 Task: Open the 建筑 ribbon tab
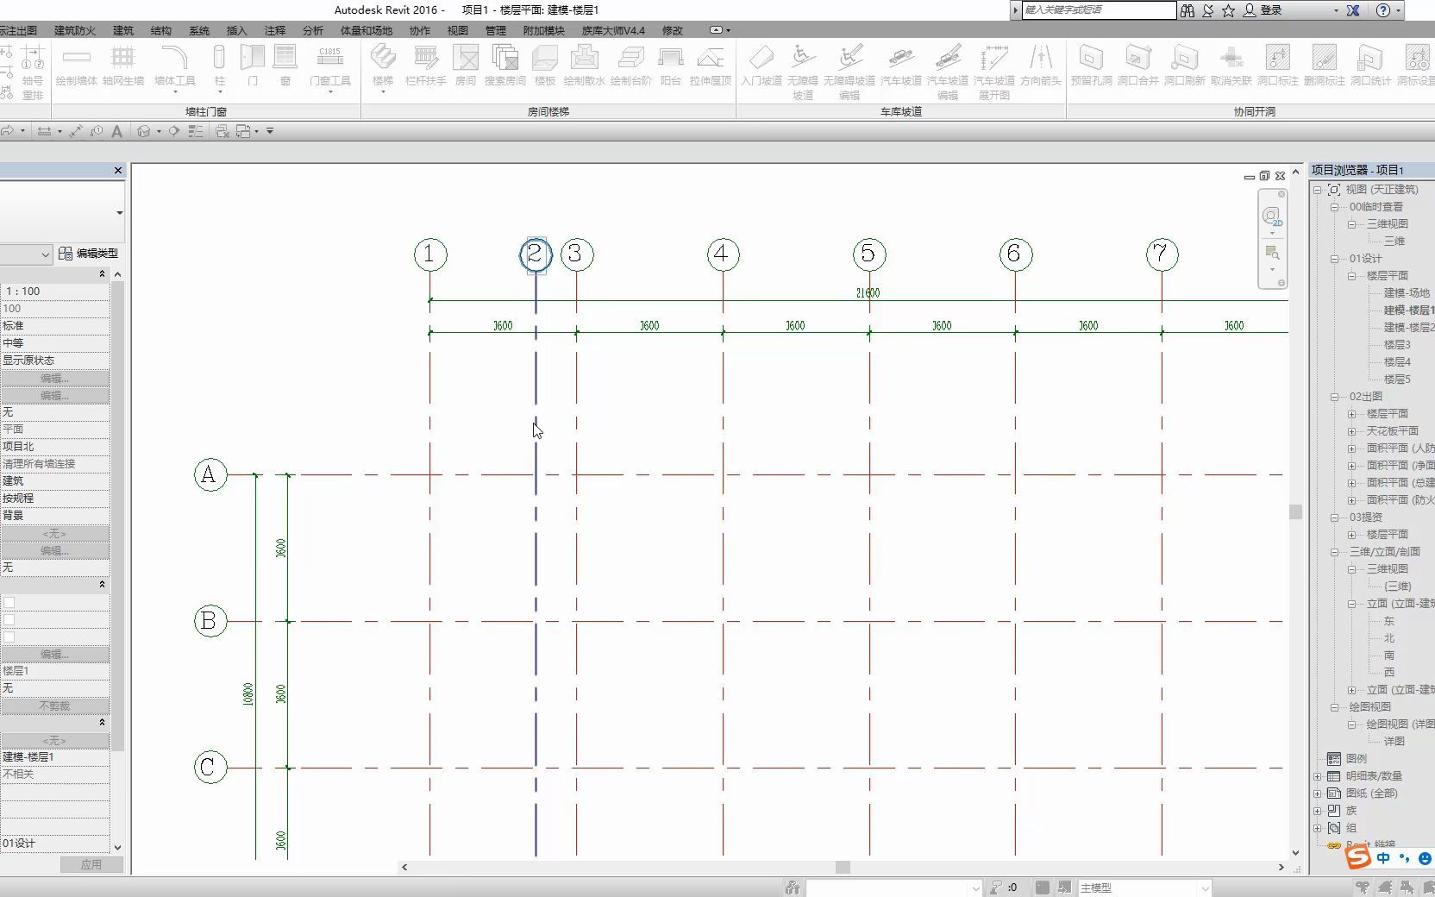tap(123, 30)
